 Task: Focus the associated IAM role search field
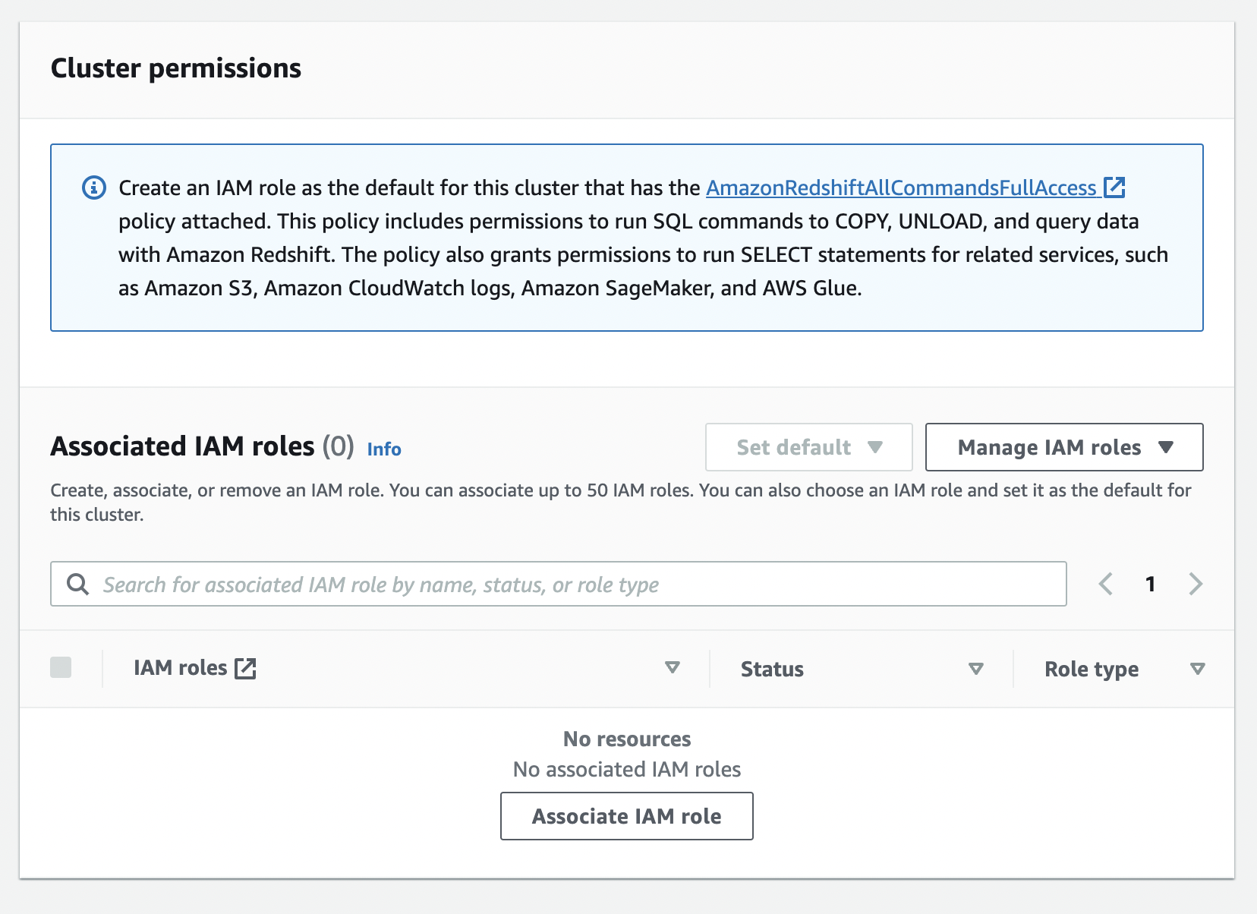coord(577,584)
